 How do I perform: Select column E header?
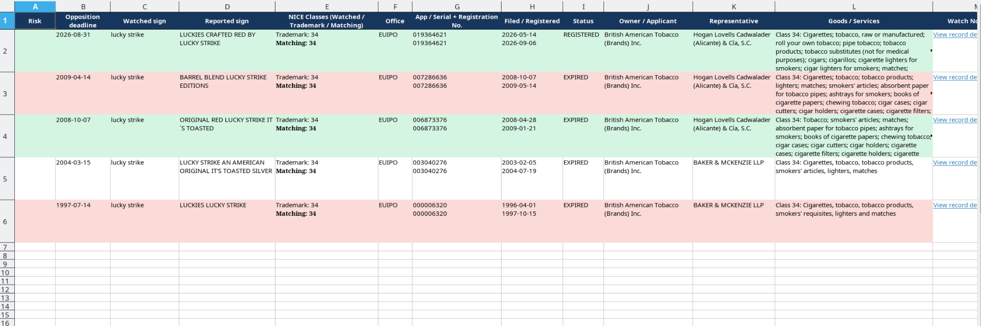point(327,7)
